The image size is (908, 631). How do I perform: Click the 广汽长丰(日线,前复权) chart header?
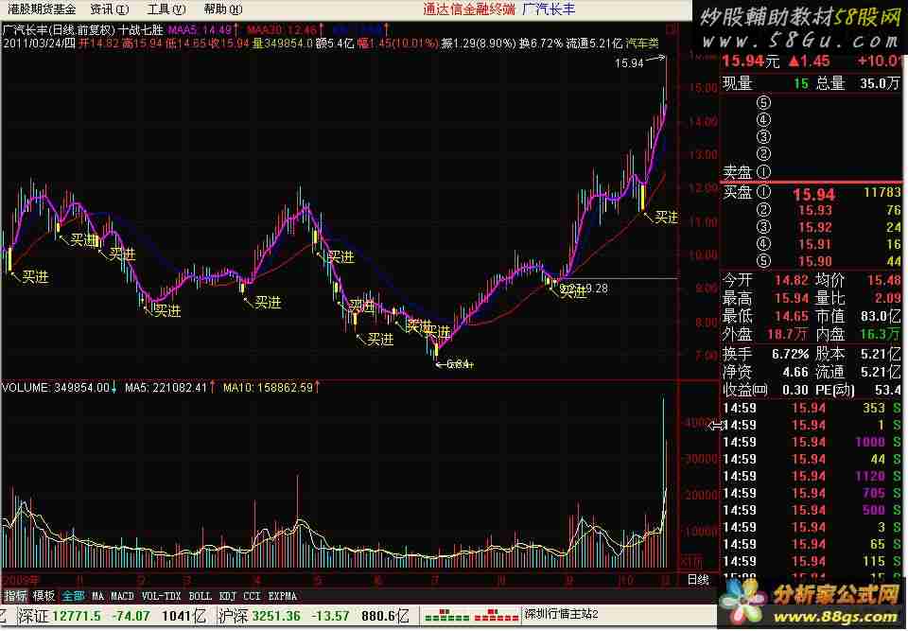click(x=59, y=30)
